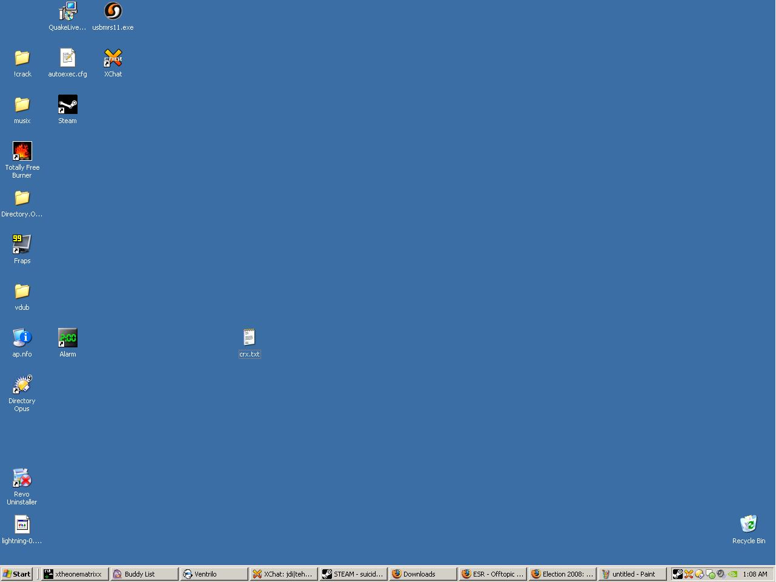The width and height of the screenshot is (776, 582).
Task: Switch to Ventrilo in the taskbar
Action: [x=214, y=574]
